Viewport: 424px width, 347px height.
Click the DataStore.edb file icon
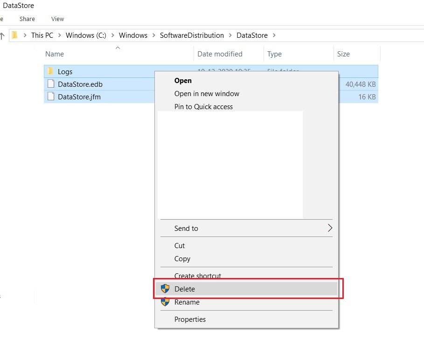[x=50, y=84]
